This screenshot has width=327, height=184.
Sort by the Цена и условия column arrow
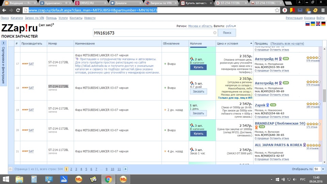(251, 43)
